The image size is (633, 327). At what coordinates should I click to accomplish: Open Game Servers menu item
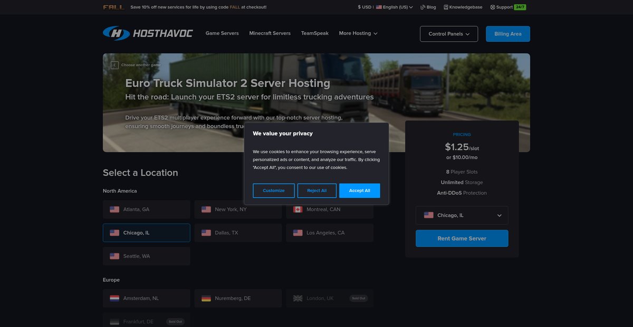tap(222, 33)
